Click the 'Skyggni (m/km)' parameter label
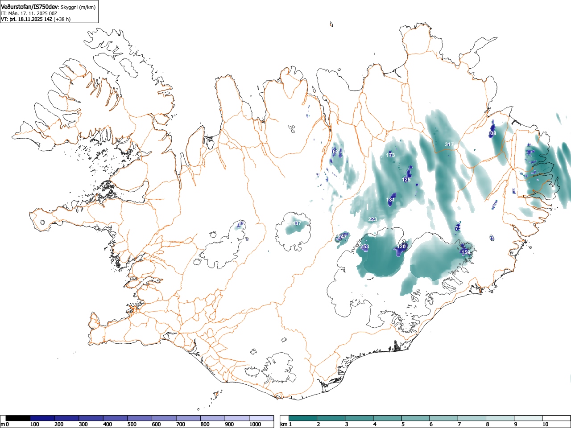The image size is (571, 428). (78, 7)
